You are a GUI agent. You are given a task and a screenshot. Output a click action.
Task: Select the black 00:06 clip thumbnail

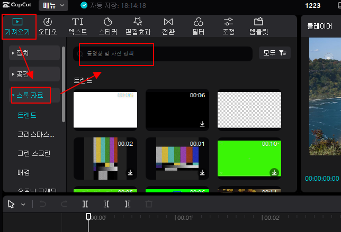tap(177, 110)
